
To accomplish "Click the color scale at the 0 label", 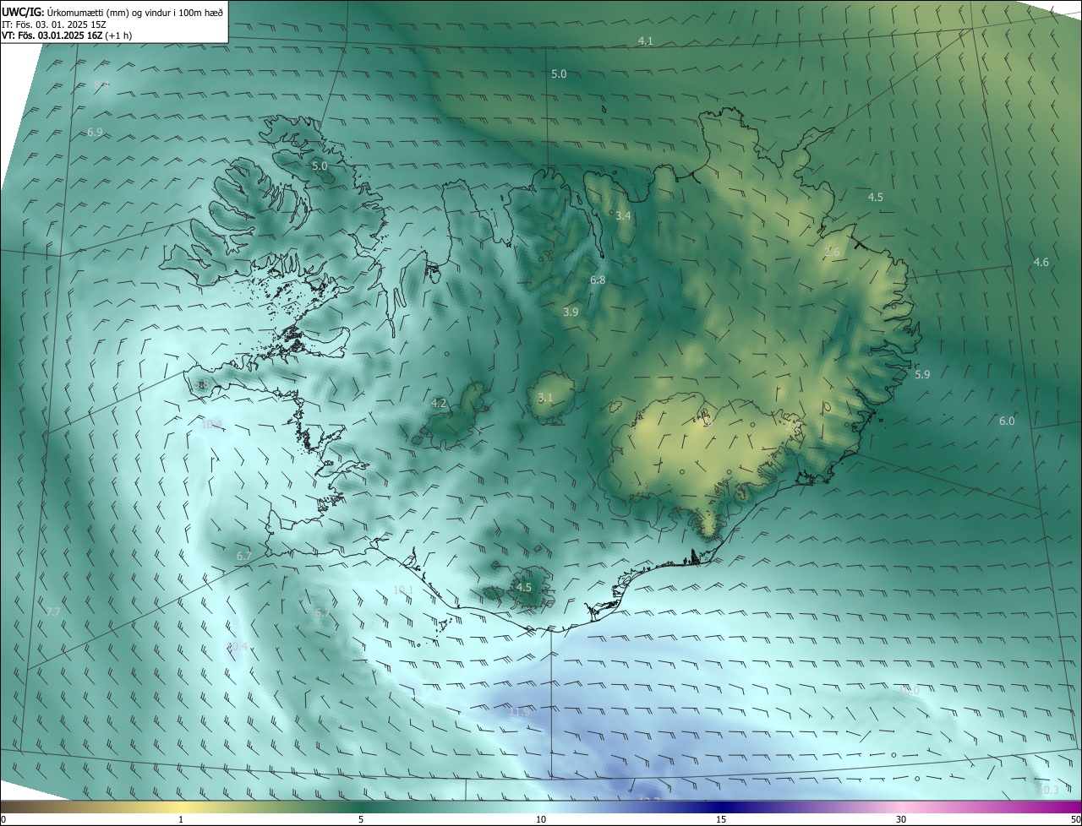I will (3, 819).
